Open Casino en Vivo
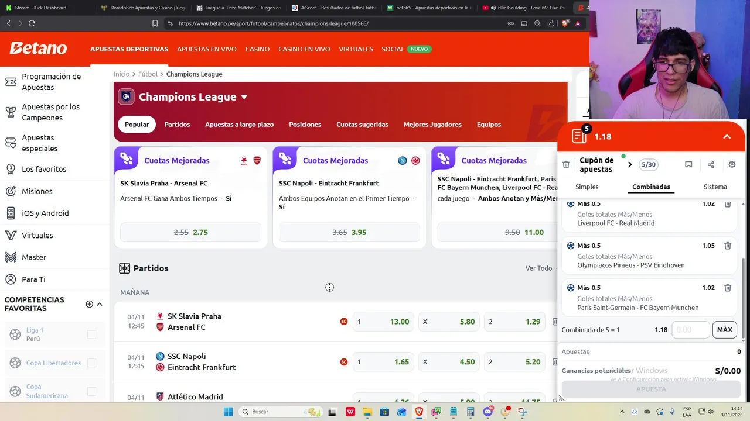Screen dimensions: 750x421 (x=304, y=49)
